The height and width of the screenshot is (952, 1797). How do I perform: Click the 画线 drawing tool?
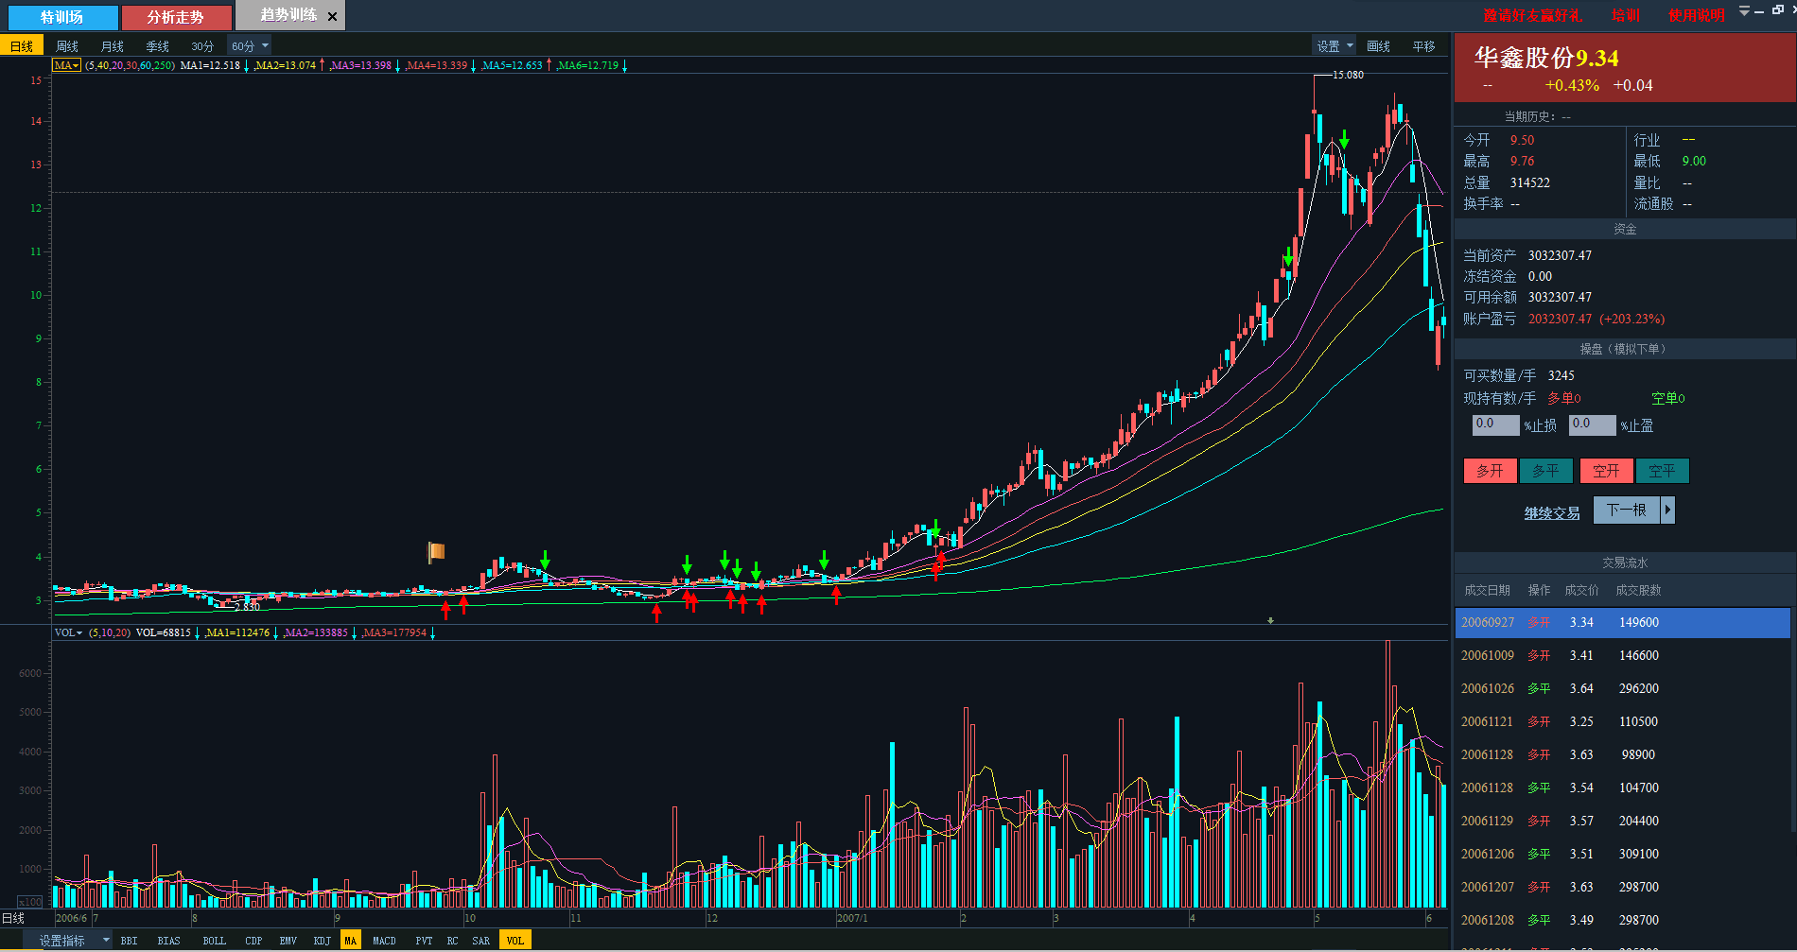1378,46
